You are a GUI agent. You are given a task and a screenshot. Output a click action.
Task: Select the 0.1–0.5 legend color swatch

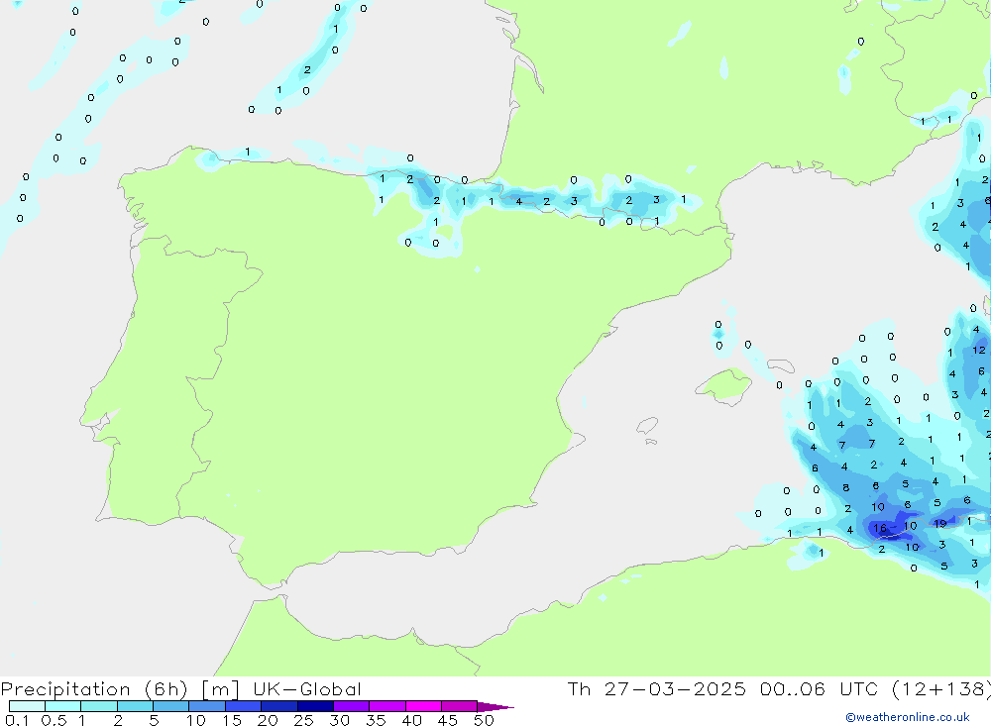click(27, 706)
